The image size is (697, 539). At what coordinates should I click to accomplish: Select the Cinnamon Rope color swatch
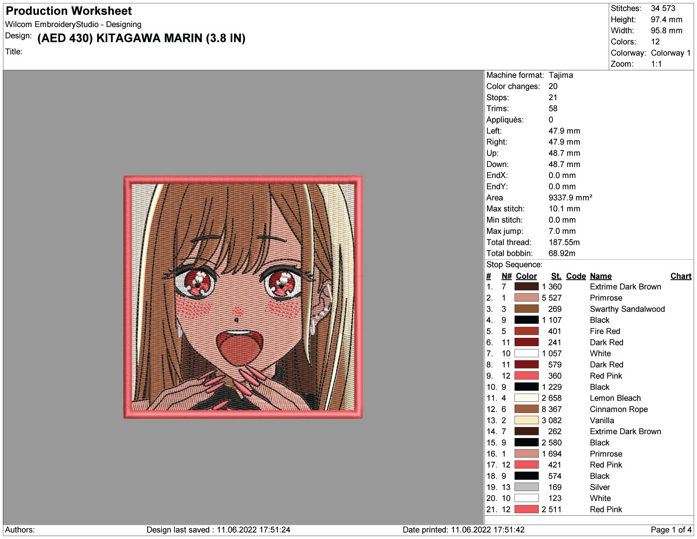point(526,409)
